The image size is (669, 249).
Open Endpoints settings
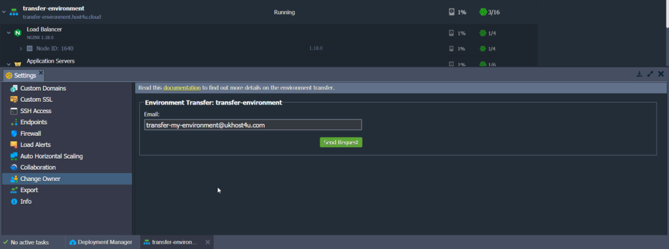tap(67, 122)
